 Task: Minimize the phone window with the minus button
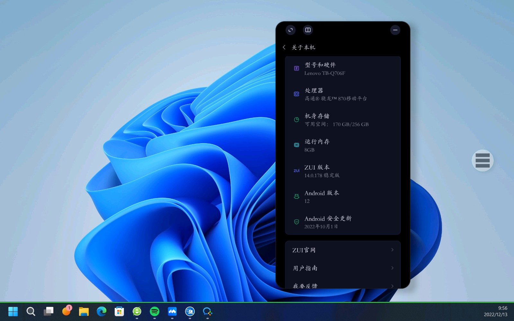395,30
